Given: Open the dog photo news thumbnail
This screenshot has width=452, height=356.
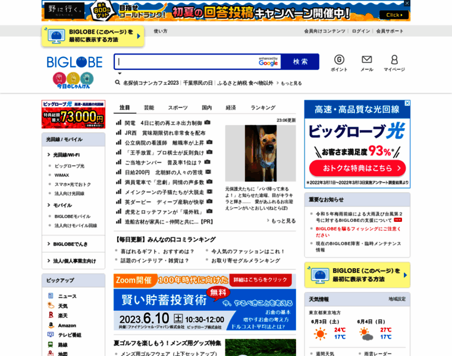Looking at the screenshot, I should [x=260, y=153].
